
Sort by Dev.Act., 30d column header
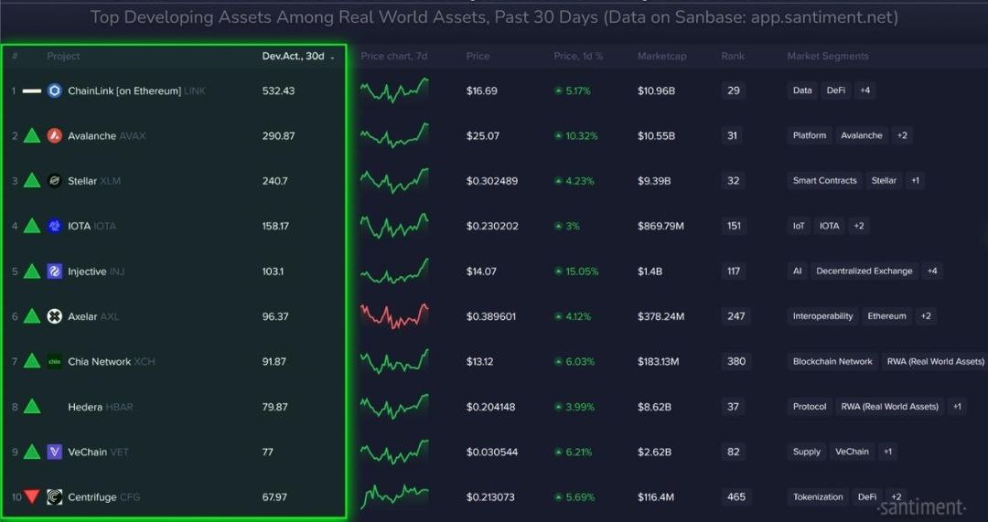tap(298, 56)
